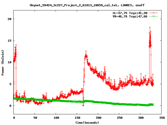
Task: Click x-axis tick label 250
Action: 120,118
